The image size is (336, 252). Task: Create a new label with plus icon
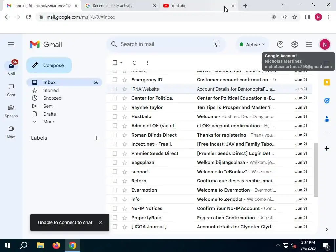96,138
